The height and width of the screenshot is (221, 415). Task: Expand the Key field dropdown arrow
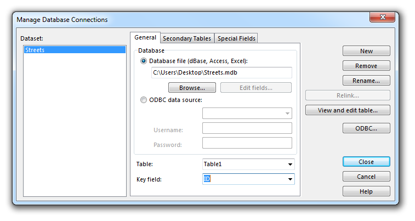[x=290, y=179]
